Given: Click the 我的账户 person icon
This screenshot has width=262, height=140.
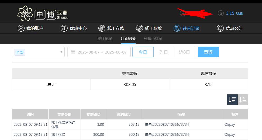Looking at the screenshot, I should [21, 28].
